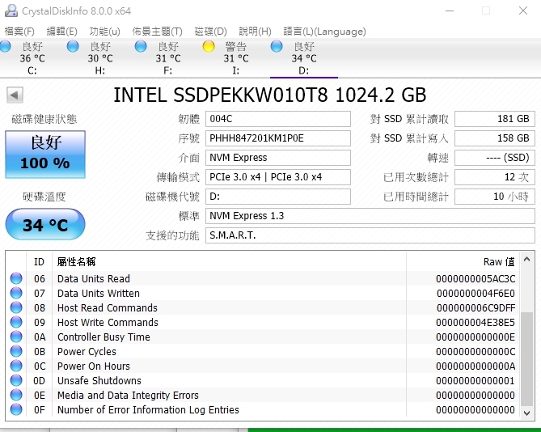Click raw value 0000000005AC3C
Screen dimensions: 541x432
[x=475, y=278]
